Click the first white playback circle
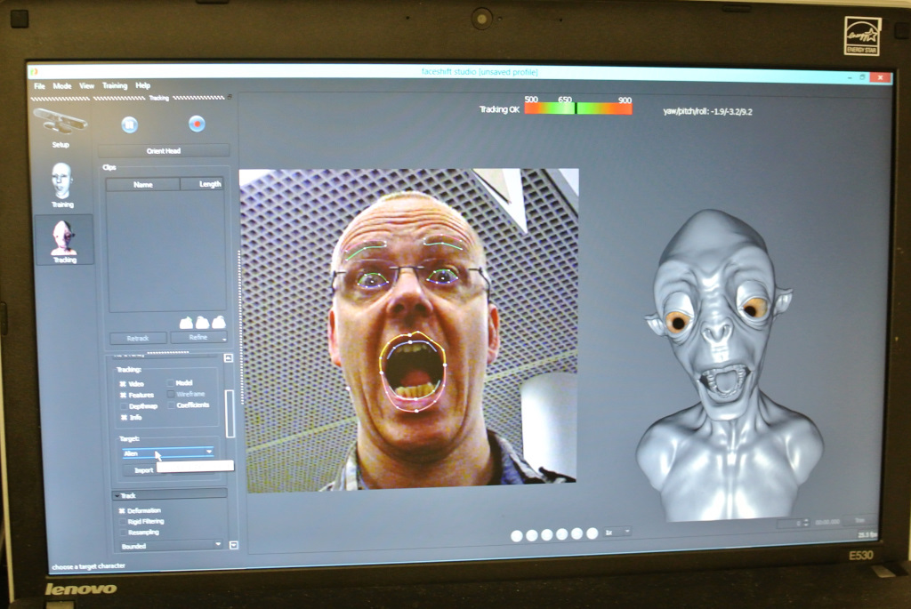 click(517, 536)
